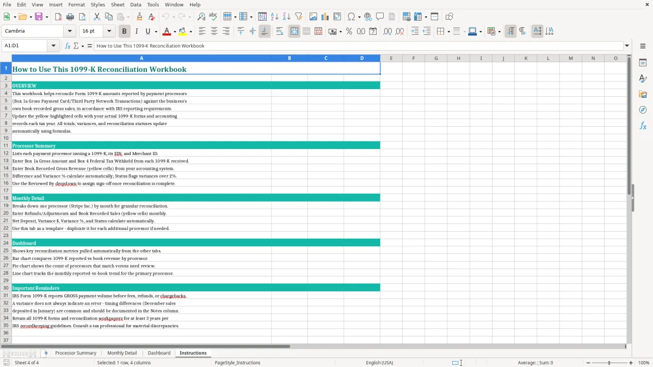Insert an image
This screenshot has width=653, height=367.
(x=313, y=17)
